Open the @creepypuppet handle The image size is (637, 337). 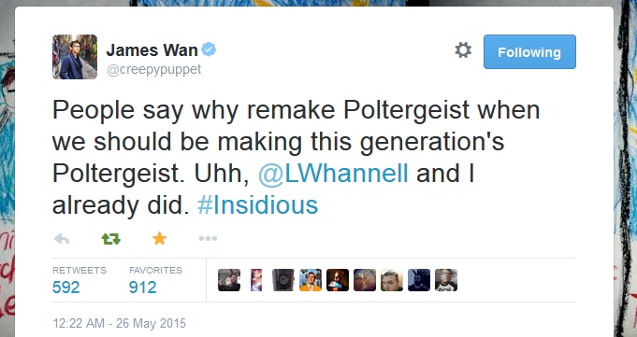click(x=154, y=70)
